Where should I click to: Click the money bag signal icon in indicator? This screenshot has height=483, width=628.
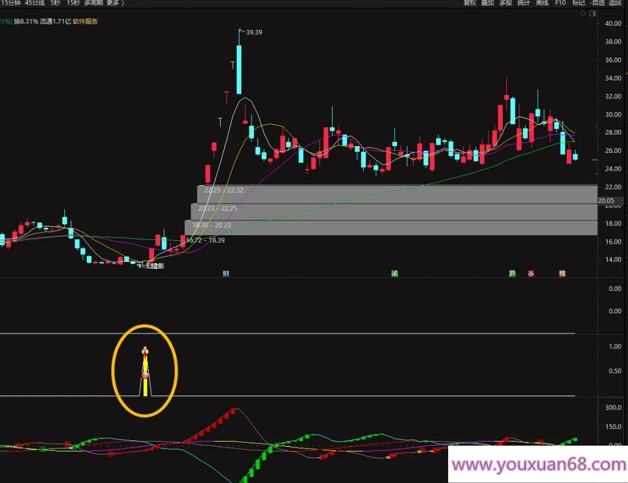tap(145, 350)
